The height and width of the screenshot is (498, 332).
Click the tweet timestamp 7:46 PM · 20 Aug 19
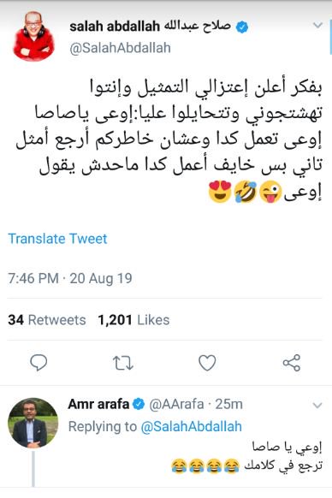(x=70, y=279)
